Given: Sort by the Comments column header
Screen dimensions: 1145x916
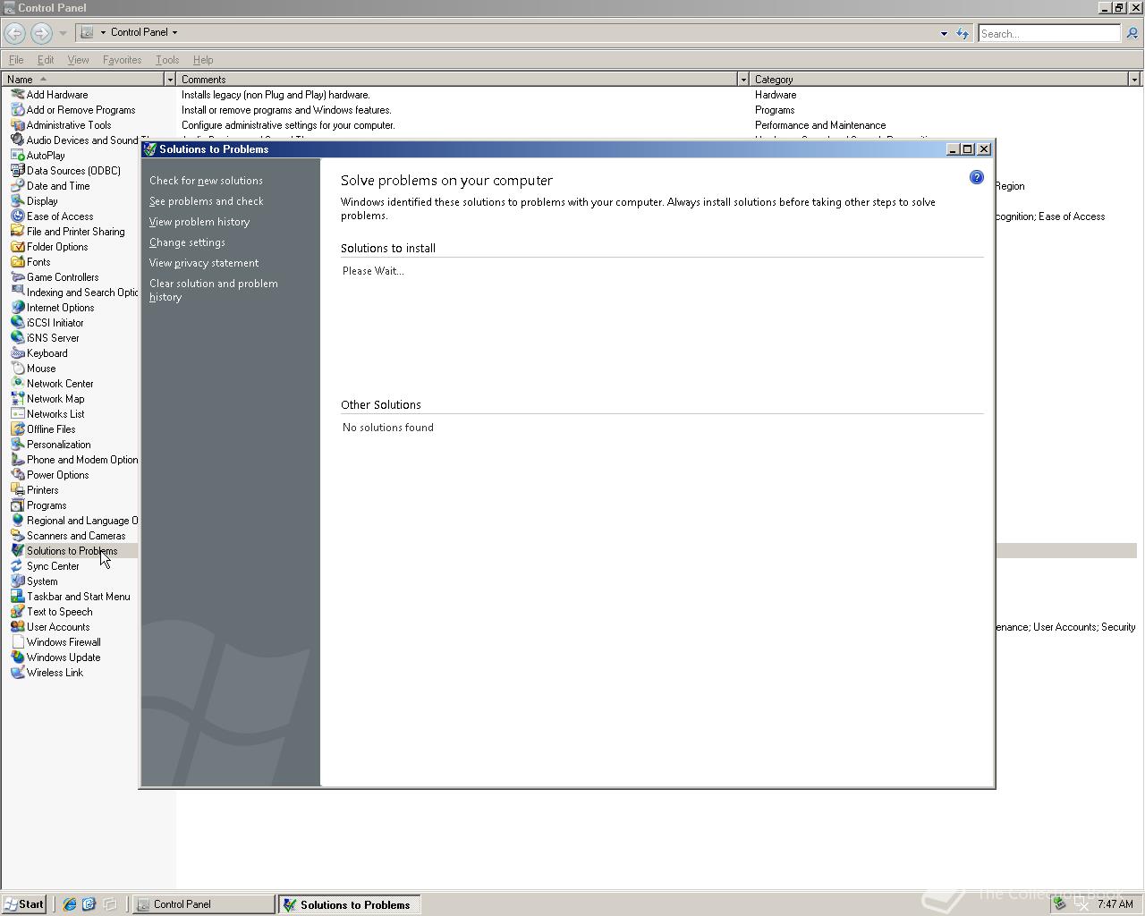Looking at the screenshot, I should pyautogui.click(x=456, y=80).
